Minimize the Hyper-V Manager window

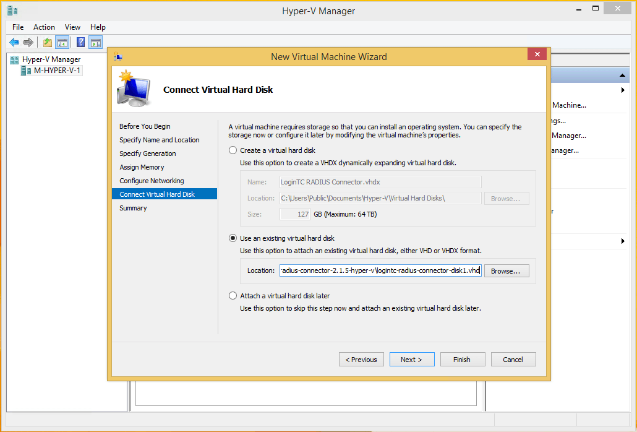click(578, 9)
